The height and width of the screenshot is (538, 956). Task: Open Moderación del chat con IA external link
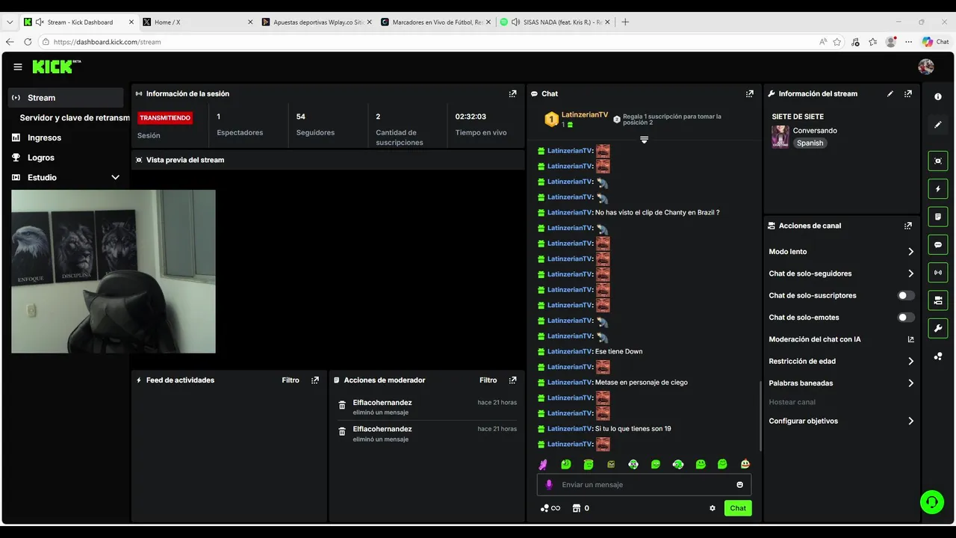(x=910, y=339)
